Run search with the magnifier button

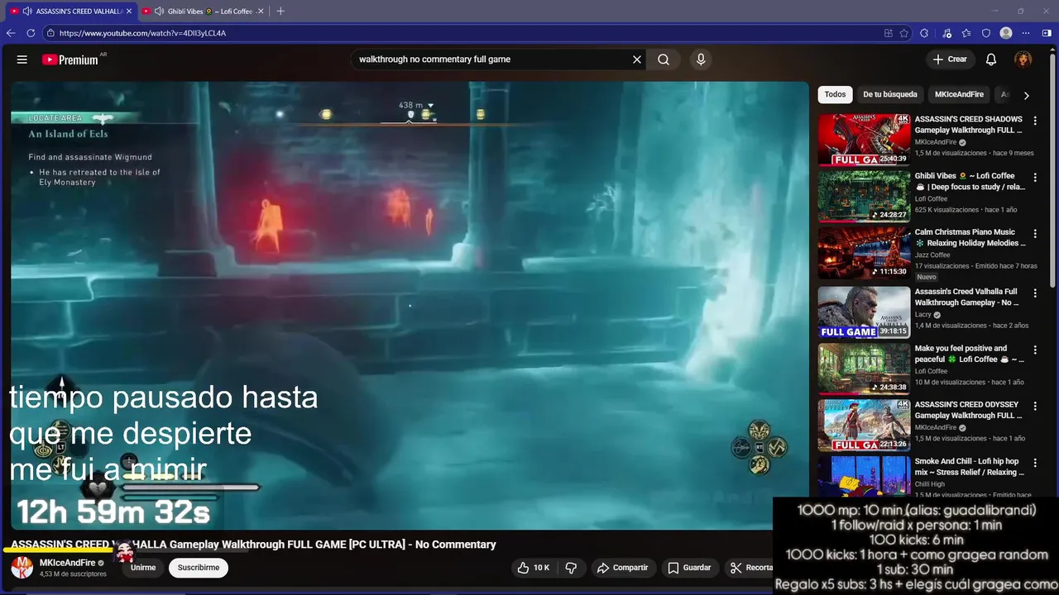664,59
